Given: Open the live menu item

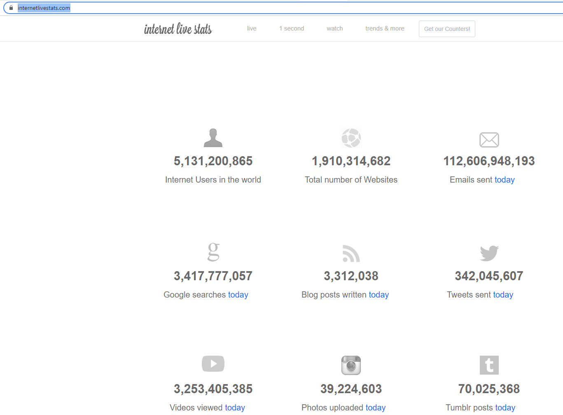Looking at the screenshot, I should point(252,28).
